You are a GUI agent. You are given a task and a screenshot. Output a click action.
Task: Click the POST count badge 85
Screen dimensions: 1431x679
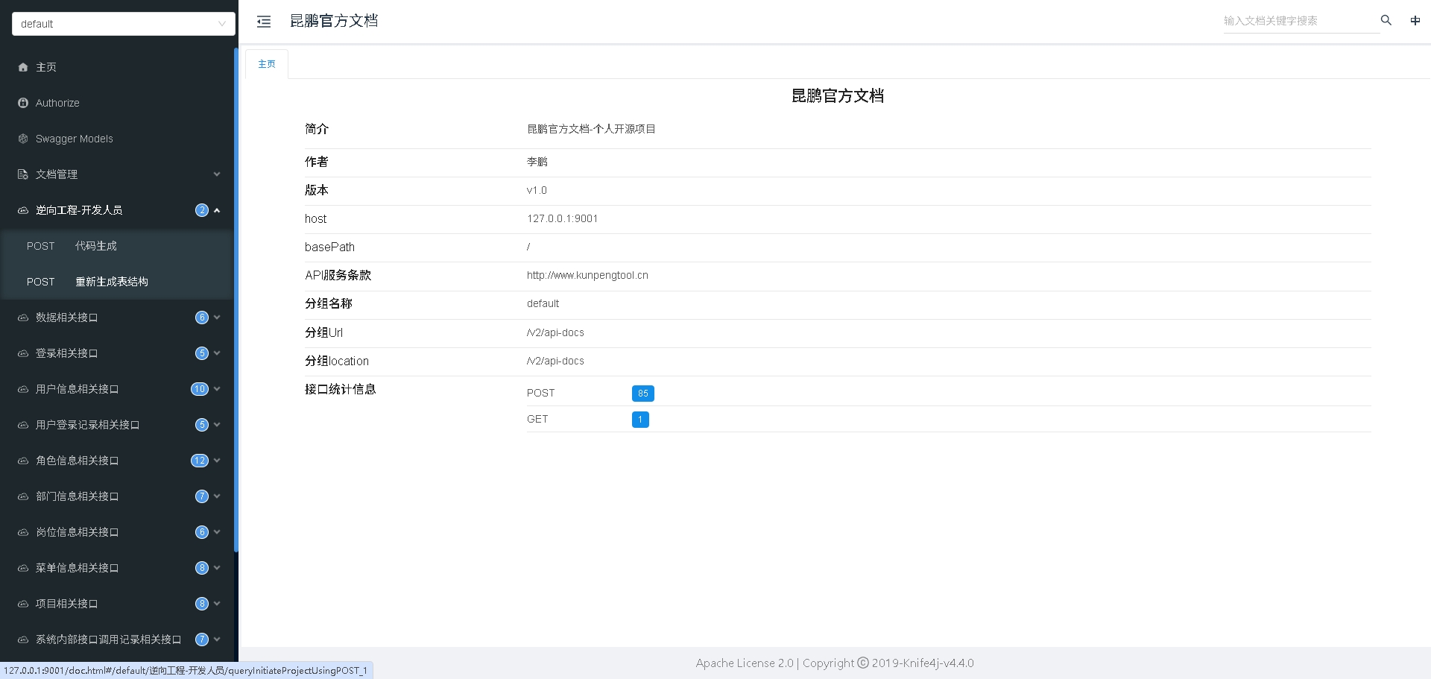point(642,393)
